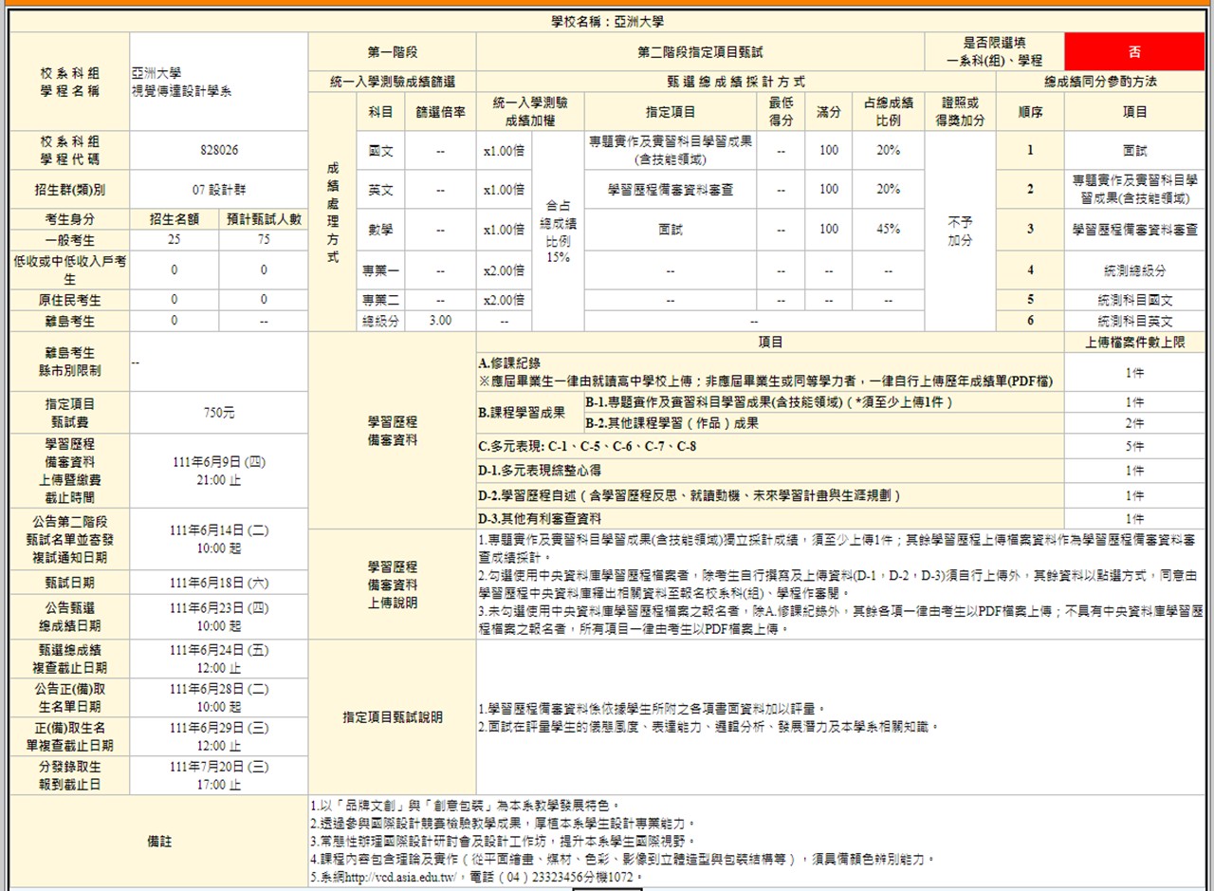1214x891 pixels.
Task: Click the 111年6月9日 upload deadline
Action: (x=219, y=472)
